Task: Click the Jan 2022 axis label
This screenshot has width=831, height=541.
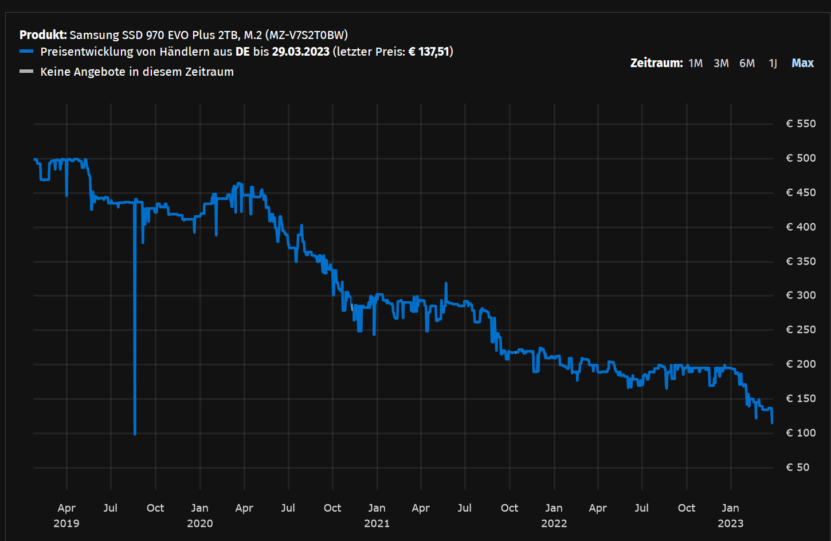Action: (x=554, y=516)
